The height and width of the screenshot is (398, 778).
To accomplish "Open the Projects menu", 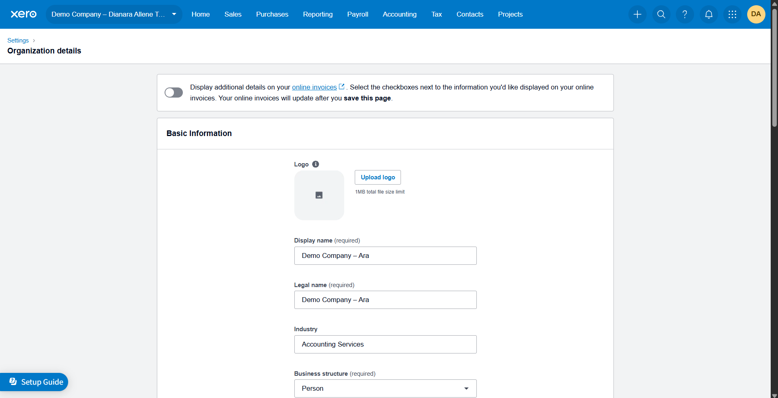I will pyautogui.click(x=510, y=14).
